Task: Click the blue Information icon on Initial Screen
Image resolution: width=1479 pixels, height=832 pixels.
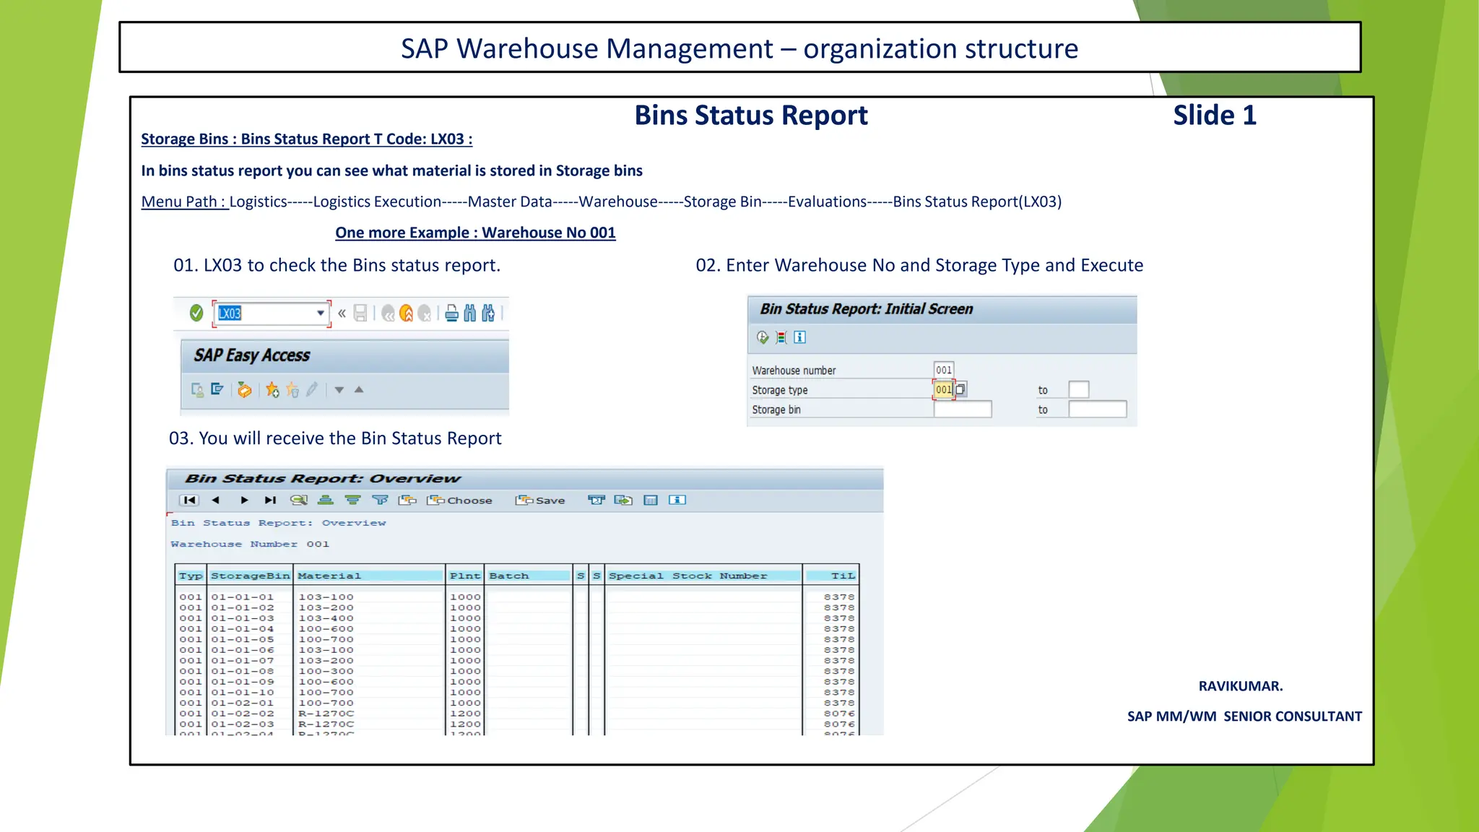Action: (800, 337)
